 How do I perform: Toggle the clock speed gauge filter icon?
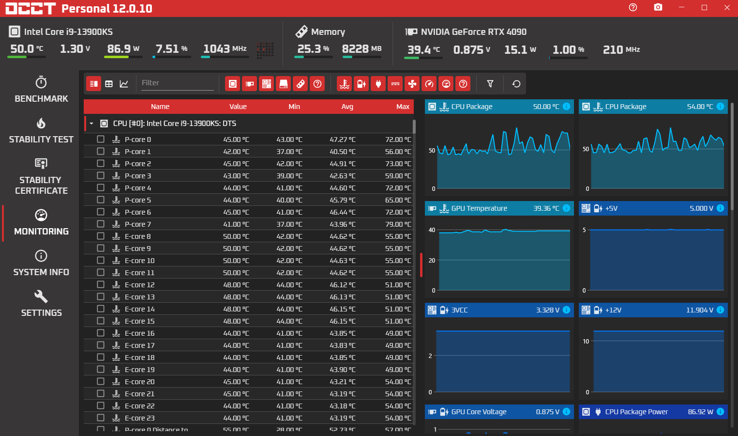(x=429, y=84)
